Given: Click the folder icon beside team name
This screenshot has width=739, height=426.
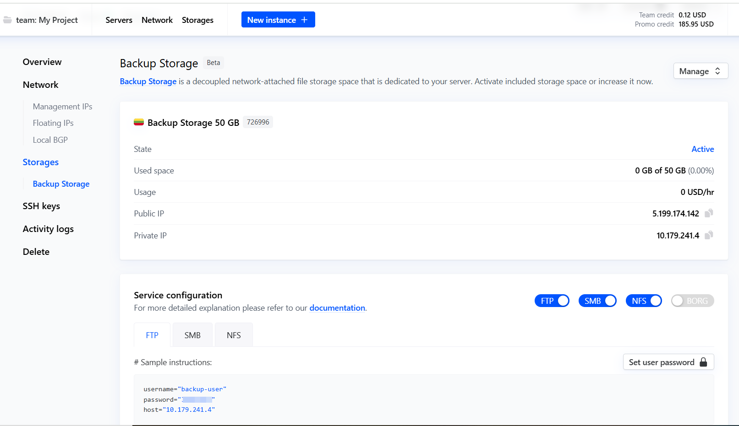Looking at the screenshot, I should tap(7, 20).
